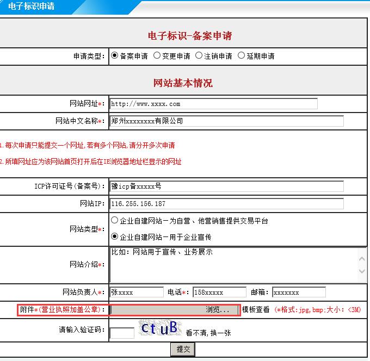Click the 网站类型 label
The width and height of the screenshot is (370, 361).
(87, 229)
